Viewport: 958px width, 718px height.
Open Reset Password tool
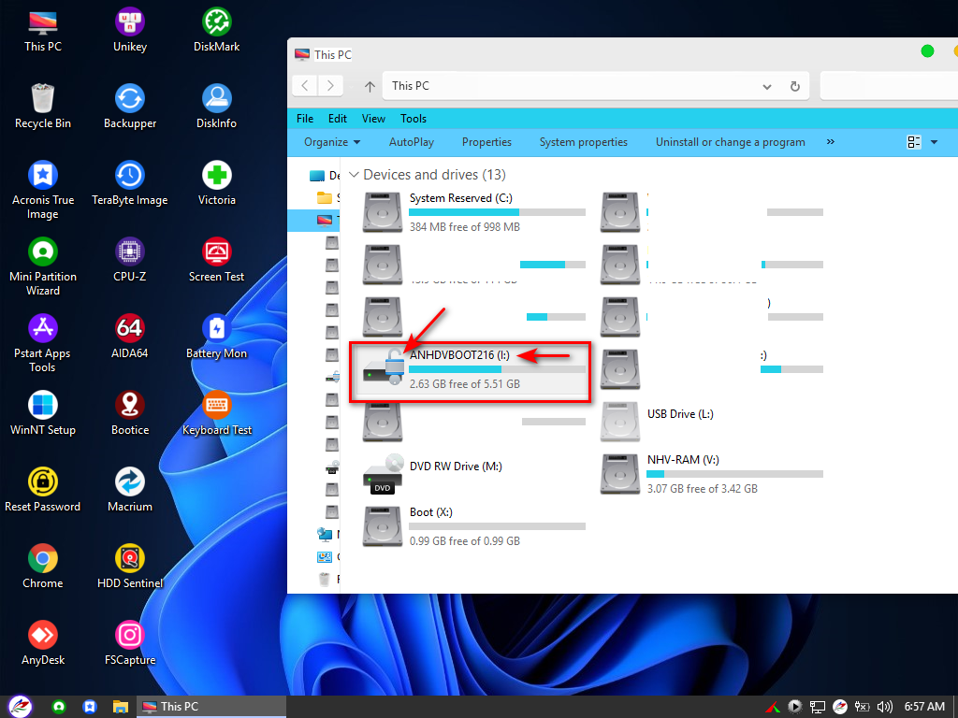coord(43,490)
